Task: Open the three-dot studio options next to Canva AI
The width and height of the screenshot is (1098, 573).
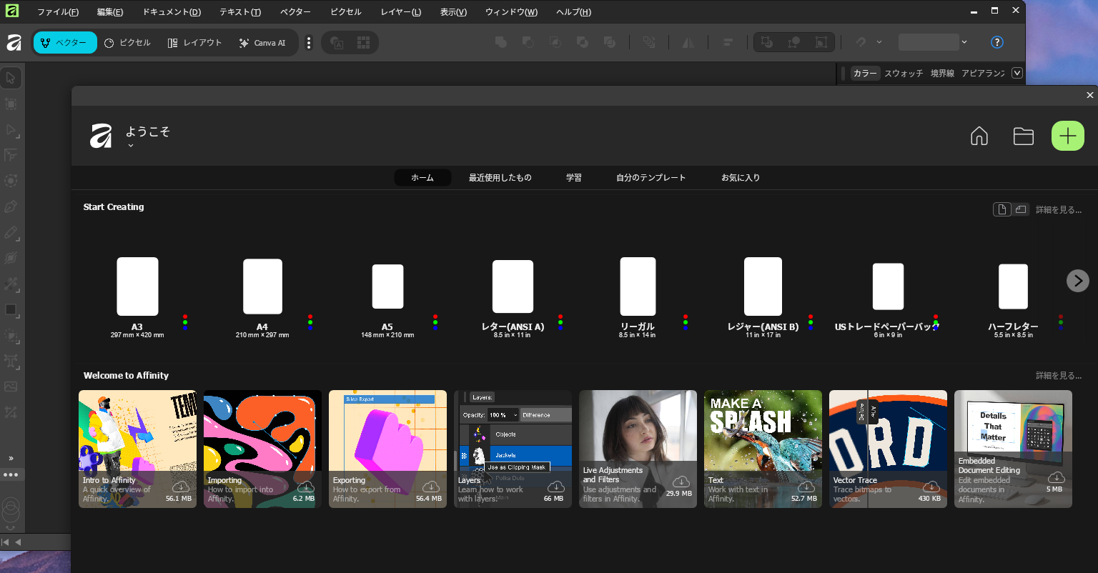Action: (x=309, y=43)
